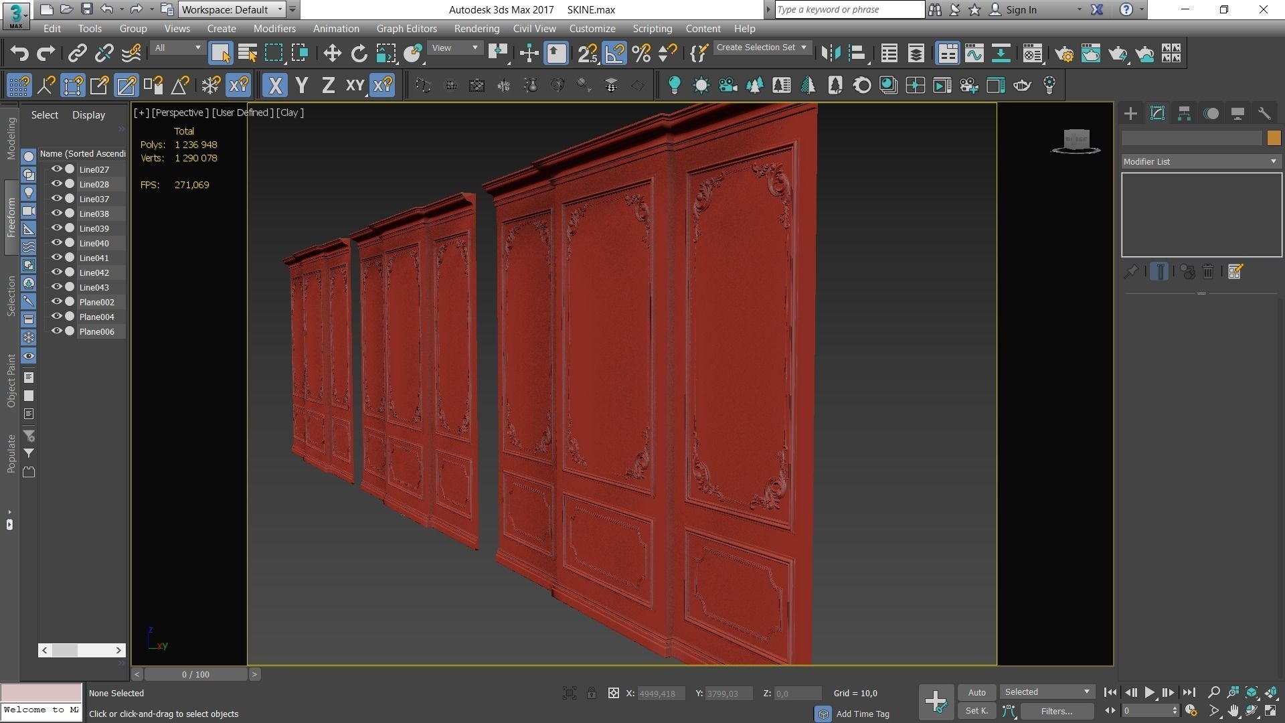Open the Scripting menu
The height and width of the screenshot is (723, 1285).
click(652, 29)
